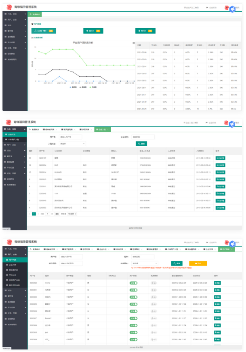Viewport: 246px width, 352px height.
Task: Click 详情 button in the momo row
Action: tap(217, 283)
